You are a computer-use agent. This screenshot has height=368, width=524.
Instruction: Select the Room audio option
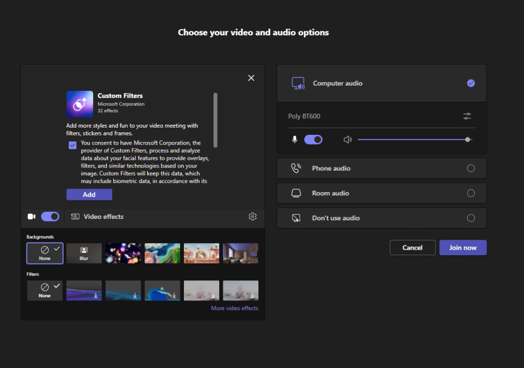coord(471,193)
